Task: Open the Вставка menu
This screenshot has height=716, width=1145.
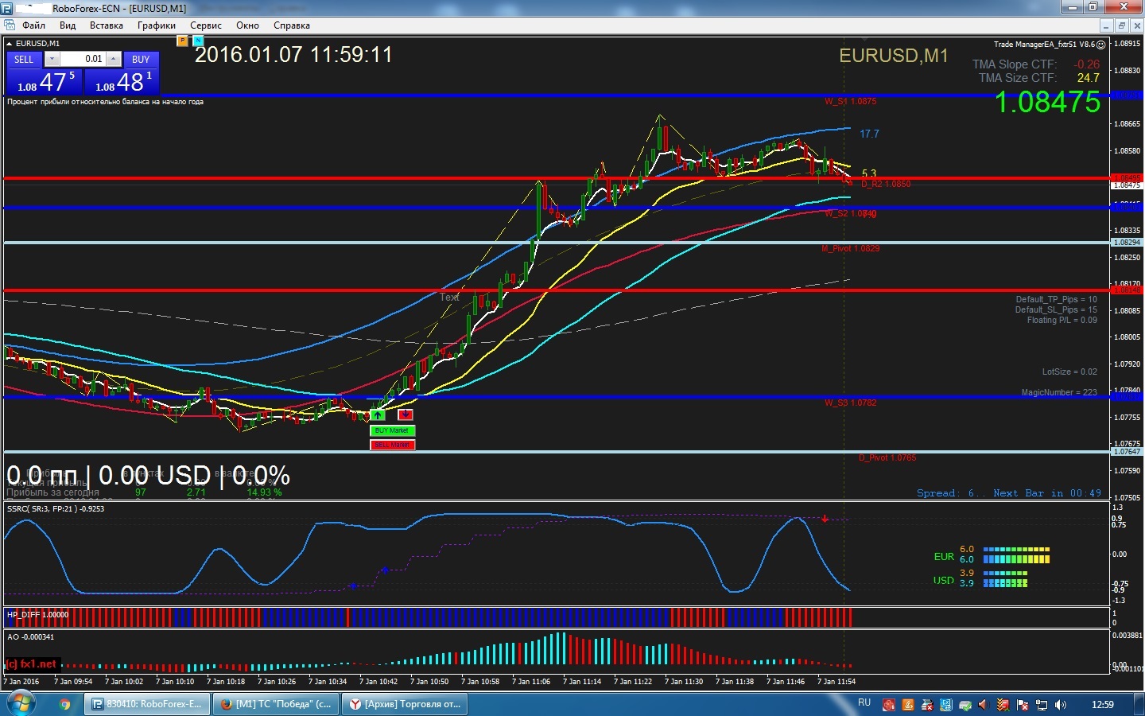Action: (x=106, y=25)
